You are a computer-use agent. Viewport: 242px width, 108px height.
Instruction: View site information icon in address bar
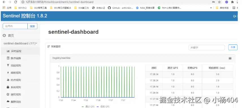coord(23,2)
